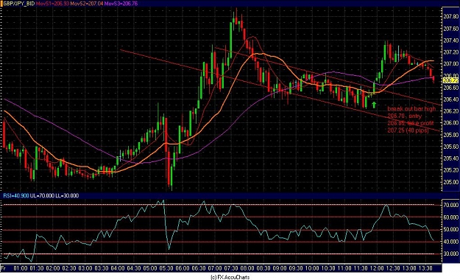Image resolution: width=460 pixels, height=280 pixels.
Task: Click the 02:30 time axis label
Action: point(69,268)
